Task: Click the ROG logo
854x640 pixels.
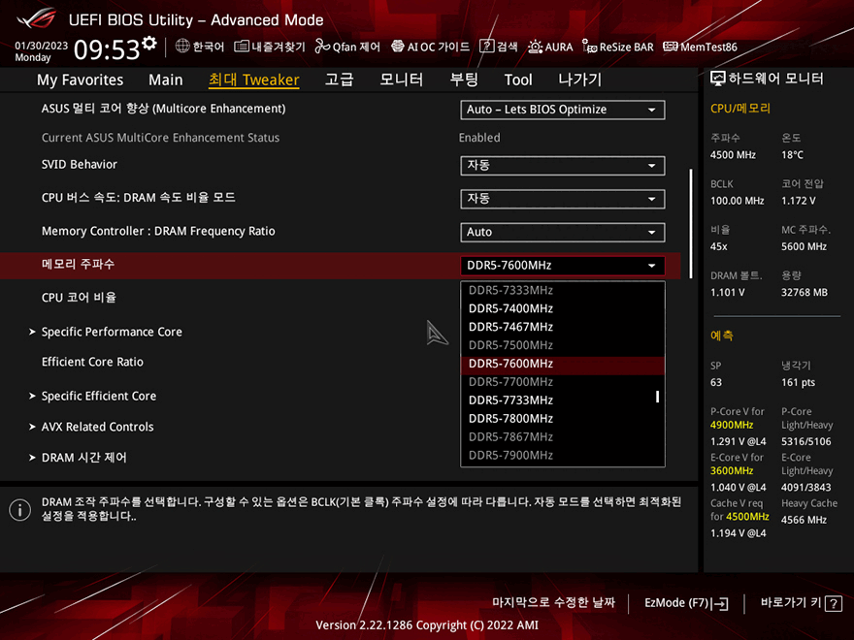Action: [x=37, y=18]
